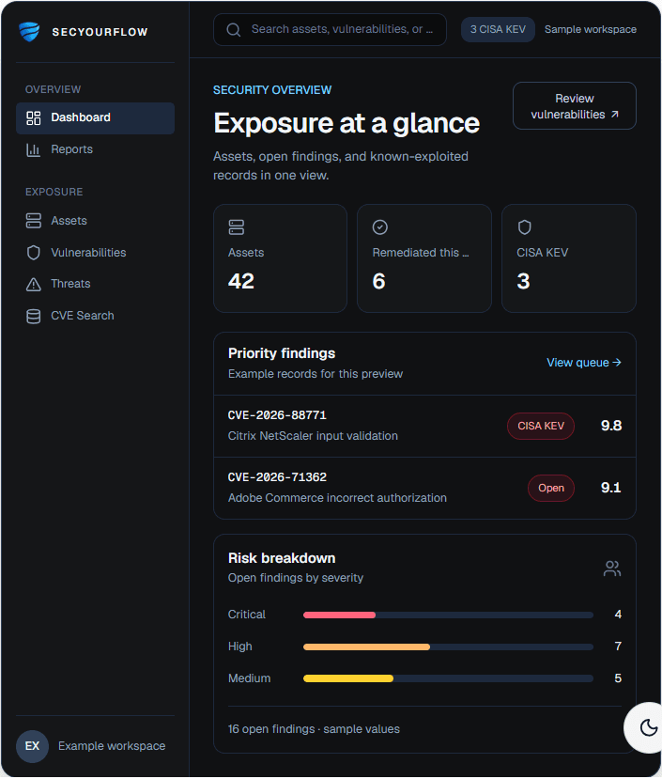Click the 9.1 score value
Image resolution: width=662 pixels, height=779 pixels.
pos(611,488)
